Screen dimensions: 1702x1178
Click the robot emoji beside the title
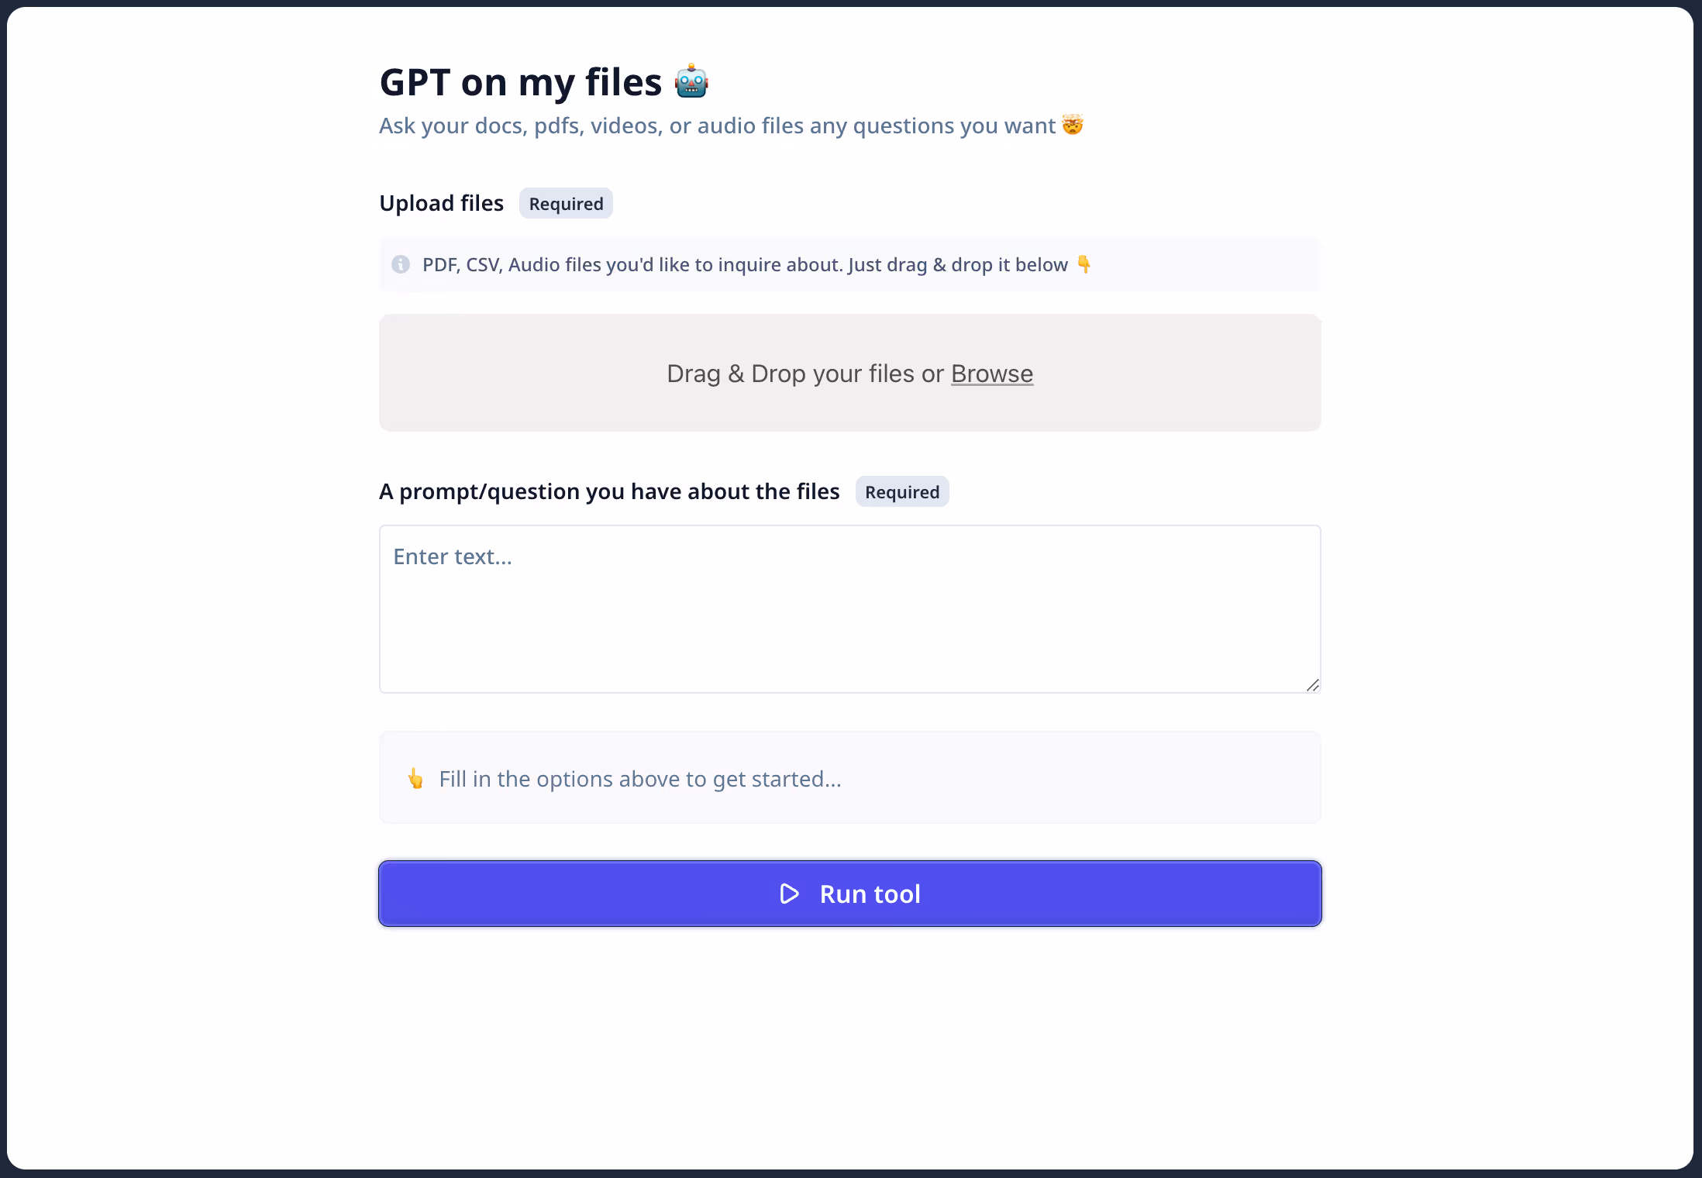[x=691, y=82]
